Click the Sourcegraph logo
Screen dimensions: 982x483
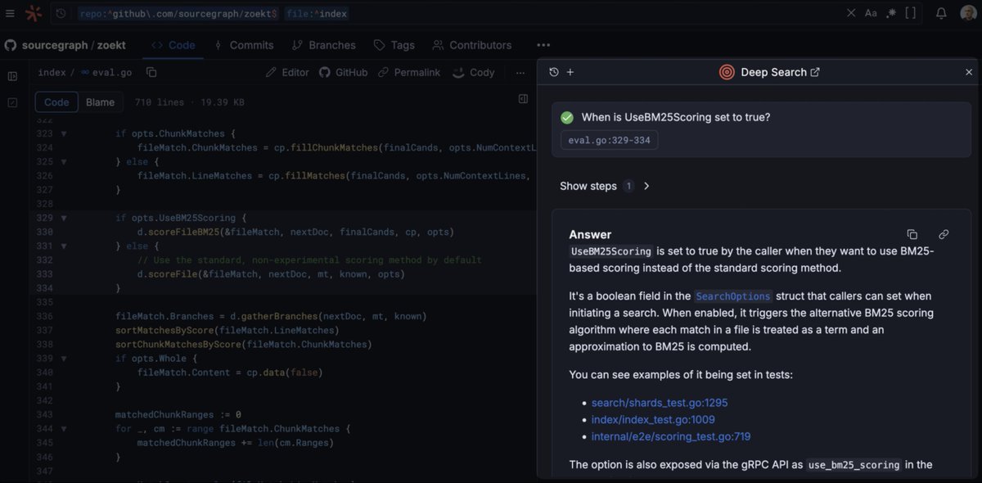point(34,13)
